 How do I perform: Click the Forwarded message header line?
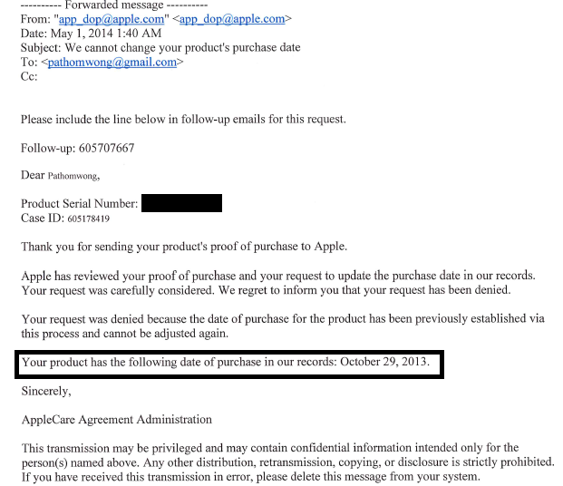114,5
